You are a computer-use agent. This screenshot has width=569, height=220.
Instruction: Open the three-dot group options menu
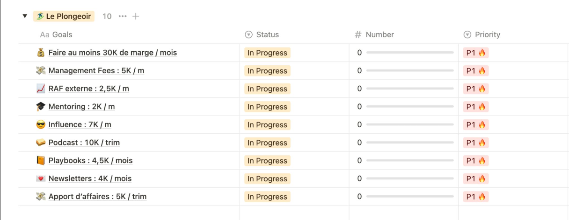pyautogui.click(x=123, y=16)
